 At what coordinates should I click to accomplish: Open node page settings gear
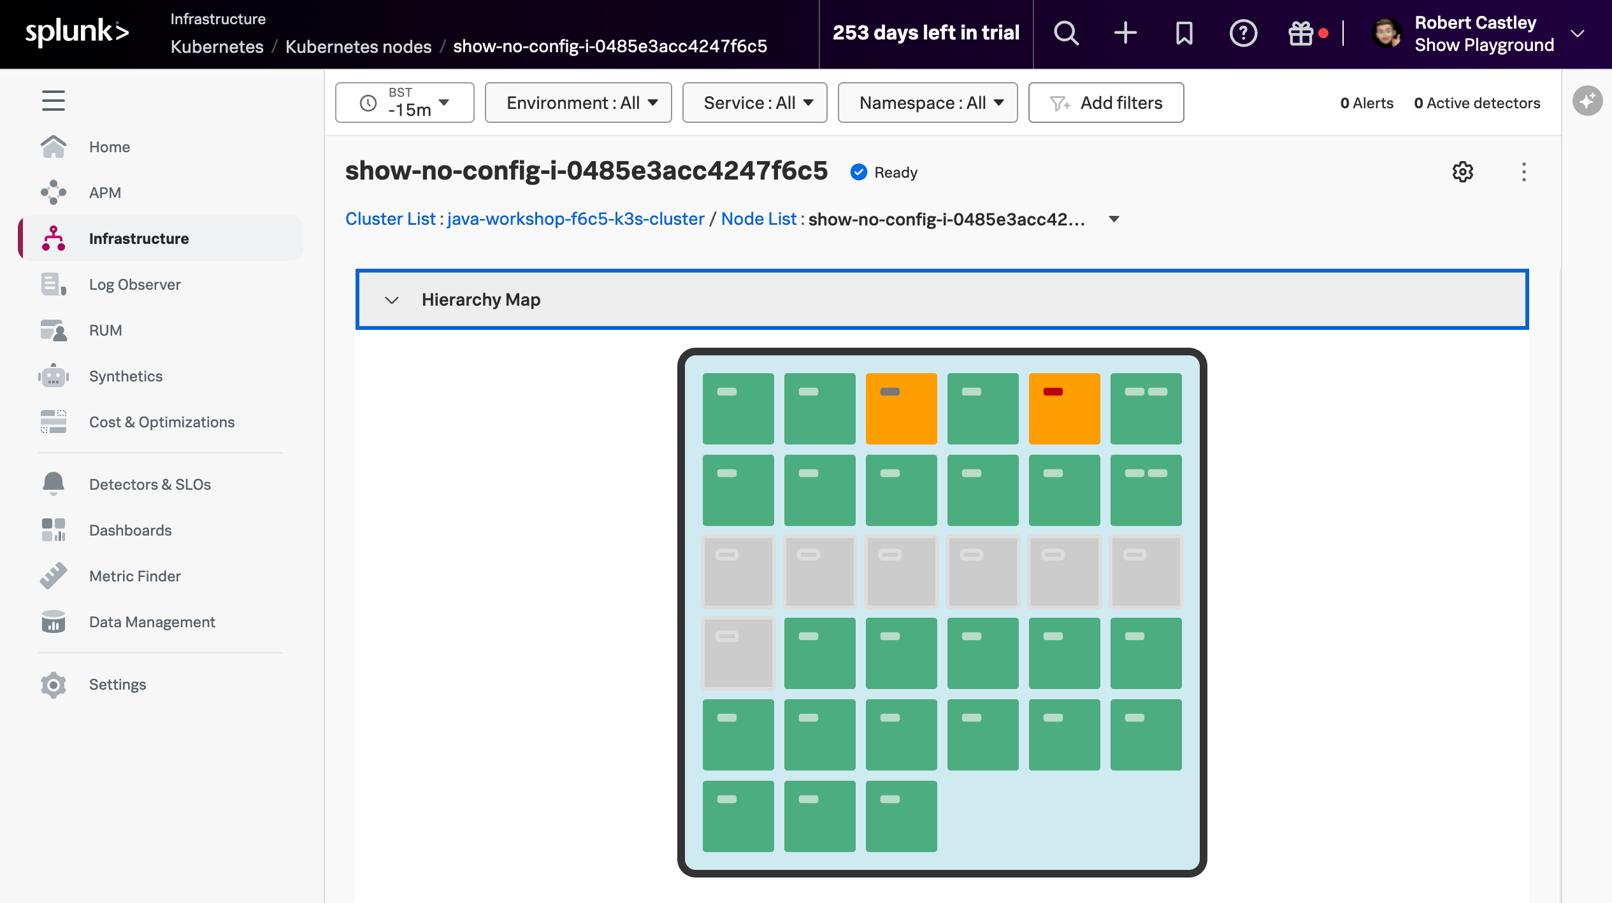pos(1463,172)
